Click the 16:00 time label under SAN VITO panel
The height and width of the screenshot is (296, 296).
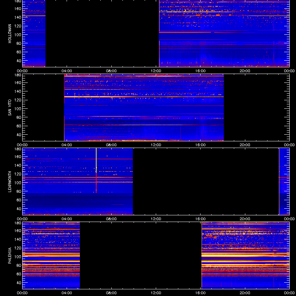pos(201,145)
